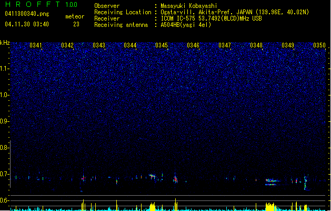This screenshot has width=331, height=211.
Task: Click the kHz axis unit label
Action: point(5,43)
